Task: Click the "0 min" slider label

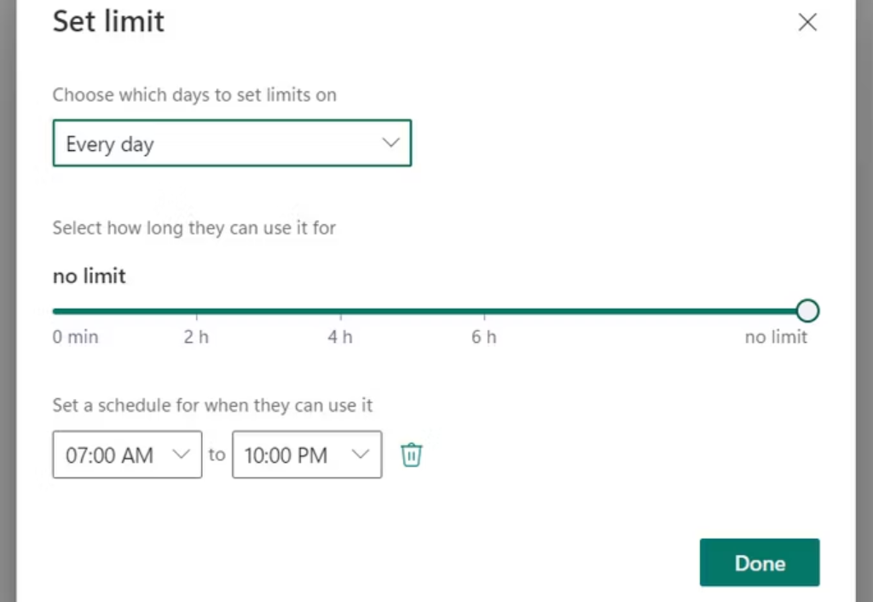Action: coord(75,337)
